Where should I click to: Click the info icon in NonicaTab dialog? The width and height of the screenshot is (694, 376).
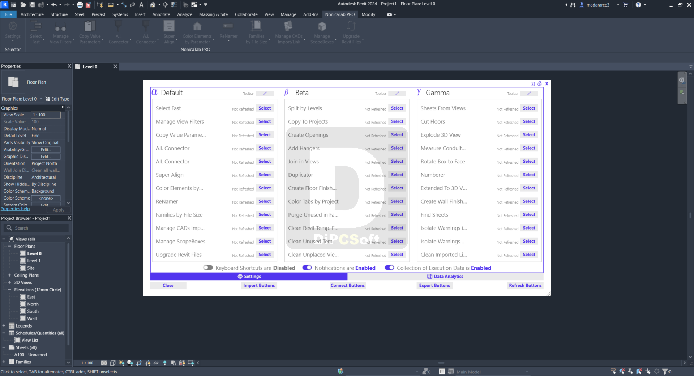(x=532, y=84)
